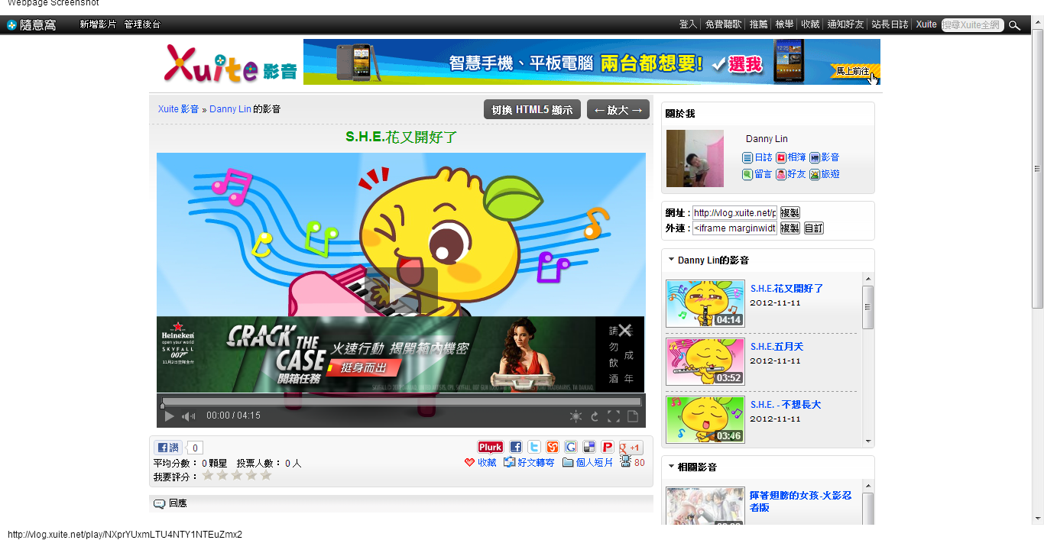
Task: Rate the video five stars
Action: (266, 475)
